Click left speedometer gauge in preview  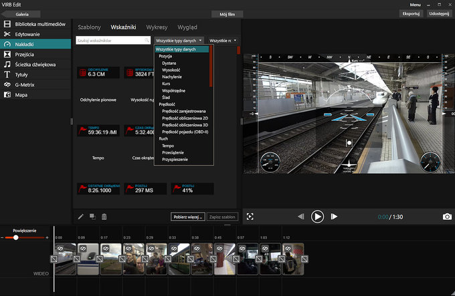pyautogui.click(x=270, y=163)
